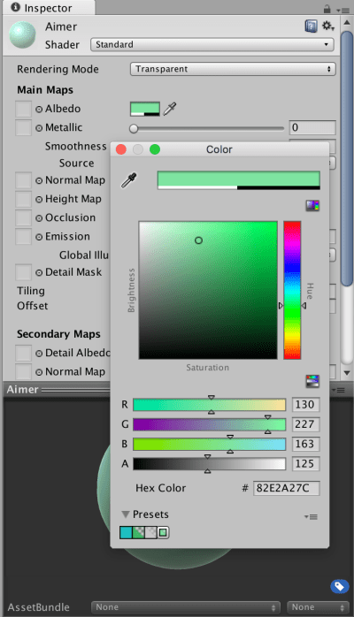Click the Metallic value field showing 0
The height and width of the screenshot is (617, 354).
click(x=312, y=127)
